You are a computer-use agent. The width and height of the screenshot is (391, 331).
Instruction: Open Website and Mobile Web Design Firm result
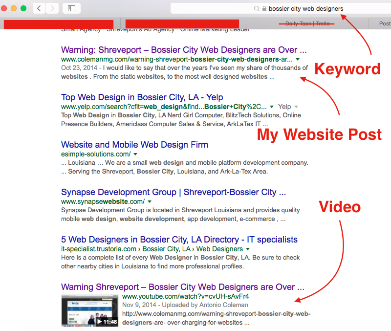click(x=134, y=145)
